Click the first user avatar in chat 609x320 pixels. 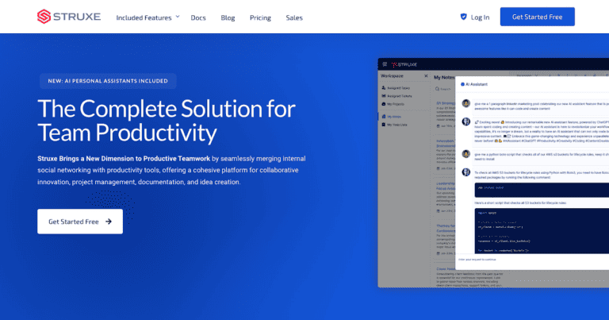coord(465,104)
